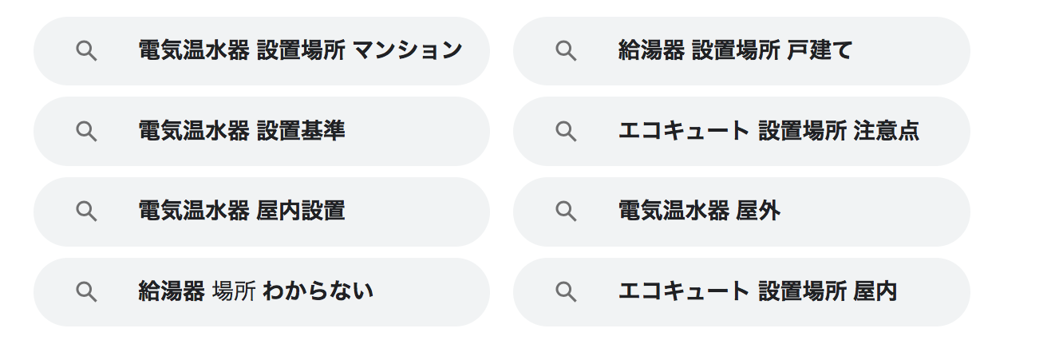
Task: Click the 戸建て word in the suggestion chip
Action: coord(820,51)
